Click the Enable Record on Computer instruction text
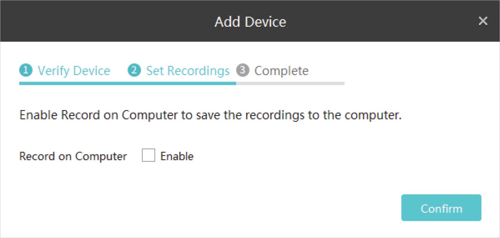Image resolution: width=500 pixels, height=238 pixels. 210,115
